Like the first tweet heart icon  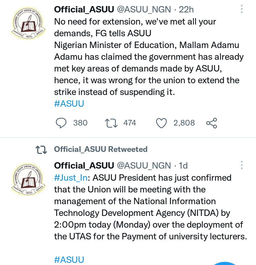pyautogui.click(x=161, y=123)
